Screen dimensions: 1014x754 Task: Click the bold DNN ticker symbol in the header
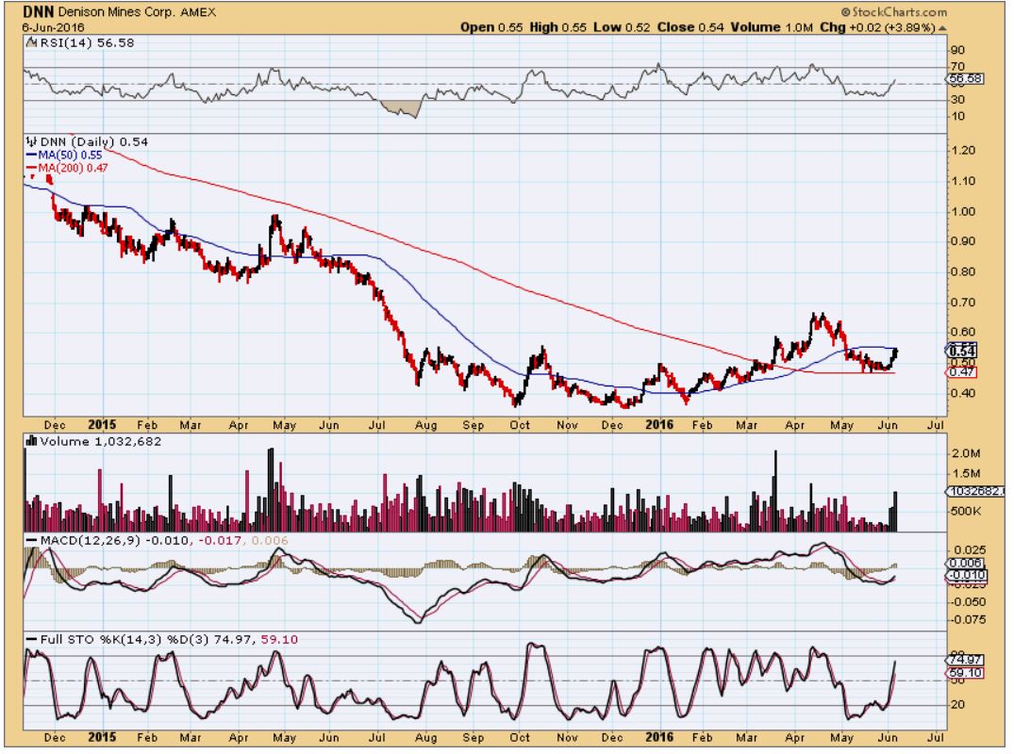pos(39,11)
